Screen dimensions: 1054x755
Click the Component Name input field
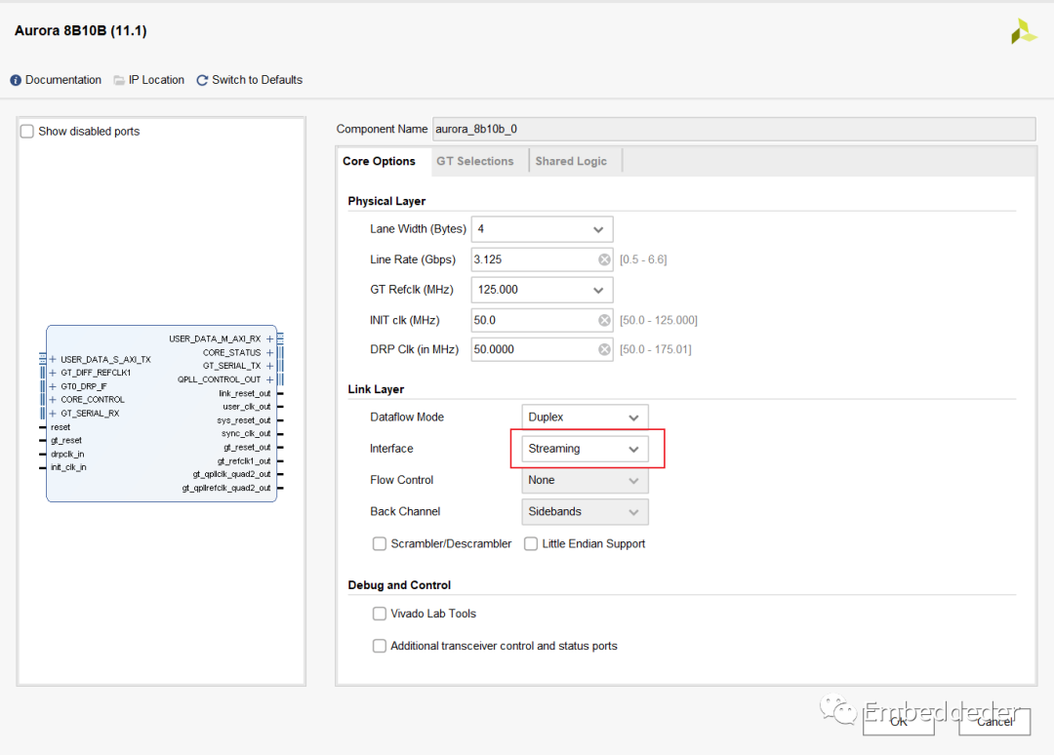point(734,129)
